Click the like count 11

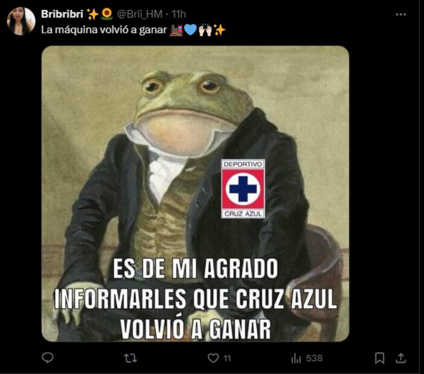[227, 358]
